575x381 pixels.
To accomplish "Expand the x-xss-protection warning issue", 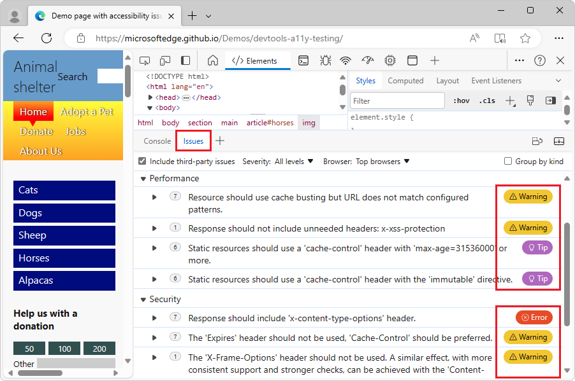I will click(x=154, y=228).
